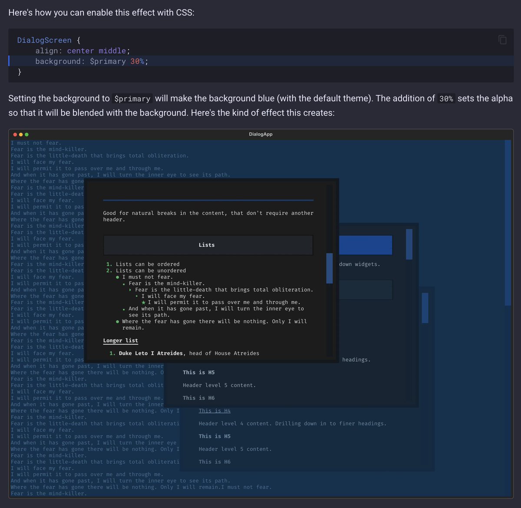Click the scrollbar thumb of the middle dialog

click(x=409, y=244)
